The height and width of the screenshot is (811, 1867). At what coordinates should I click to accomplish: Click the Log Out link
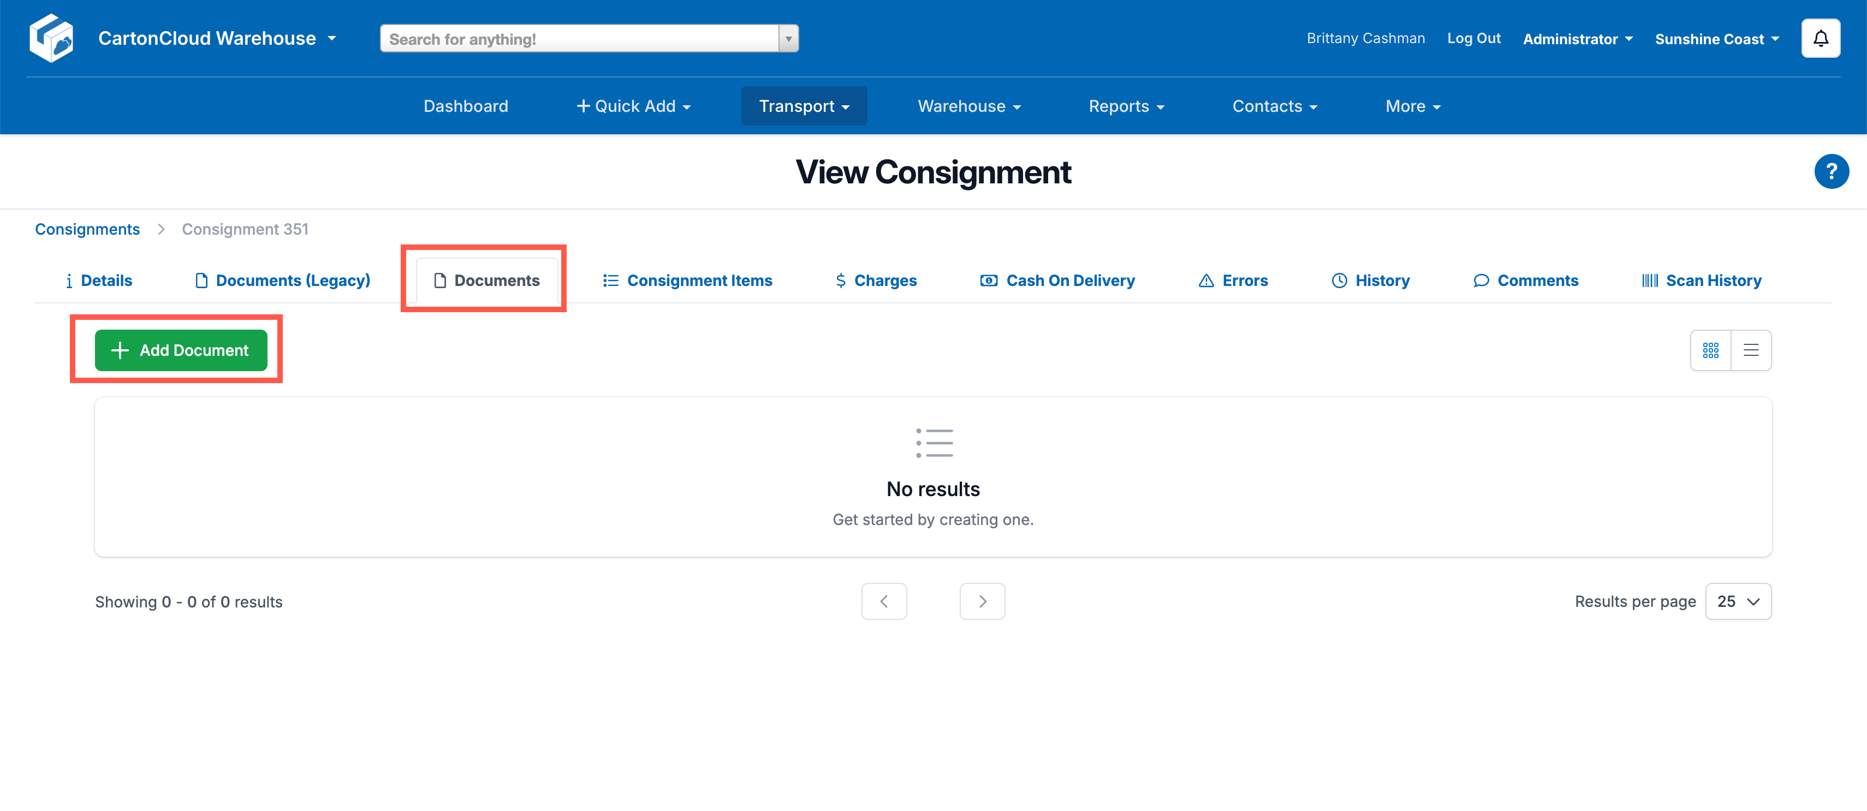(1473, 38)
